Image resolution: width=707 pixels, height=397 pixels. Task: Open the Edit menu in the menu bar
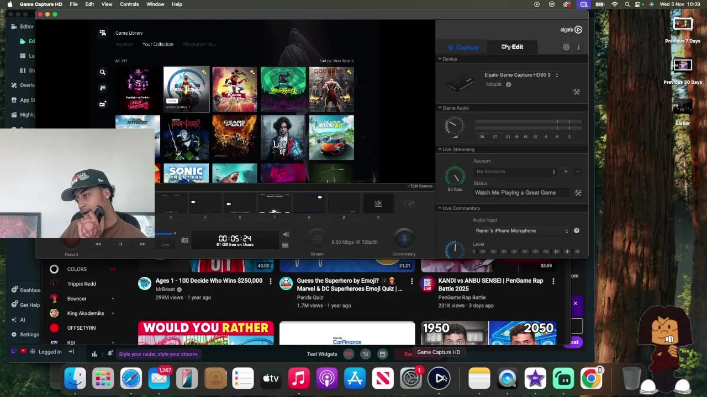click(89, 4)
